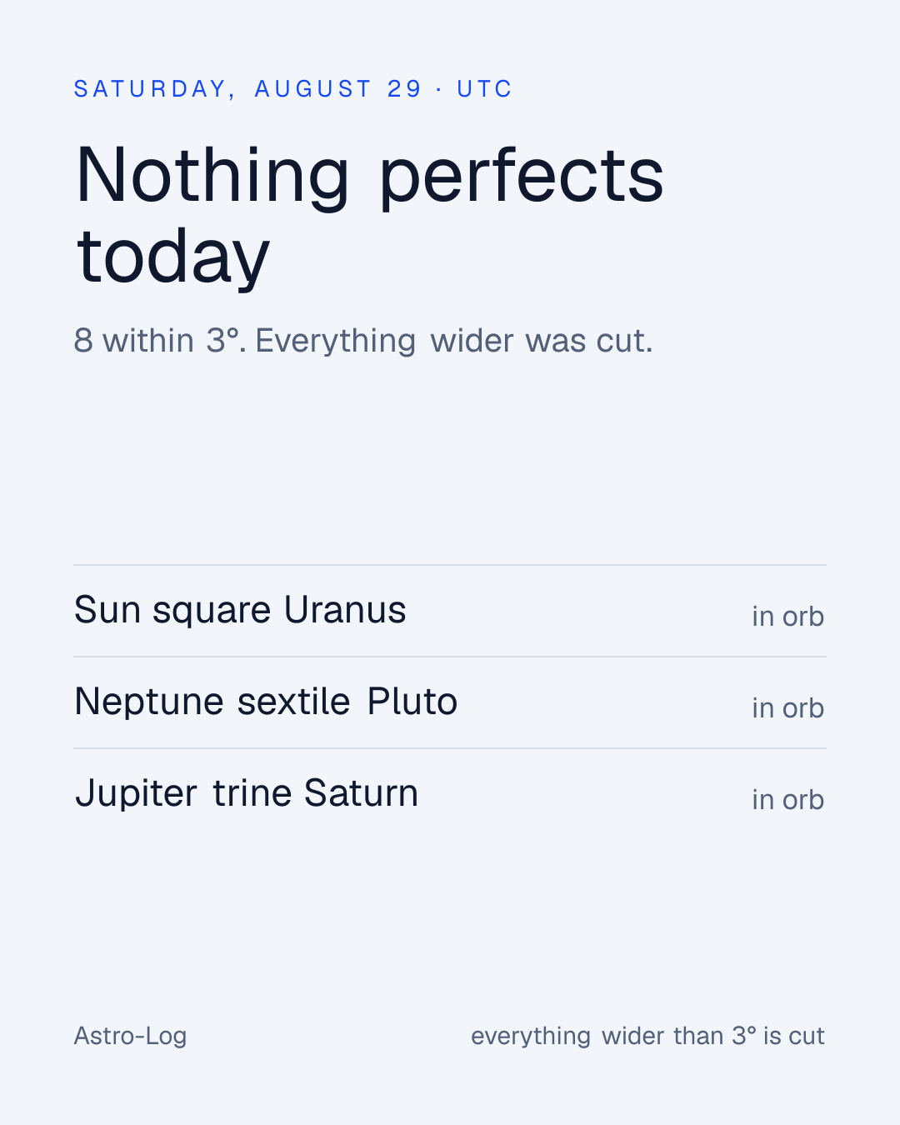Click the 8 within 3° subtitle
900x1125 pixels.
pyautogui.click(x=363, y=341)
